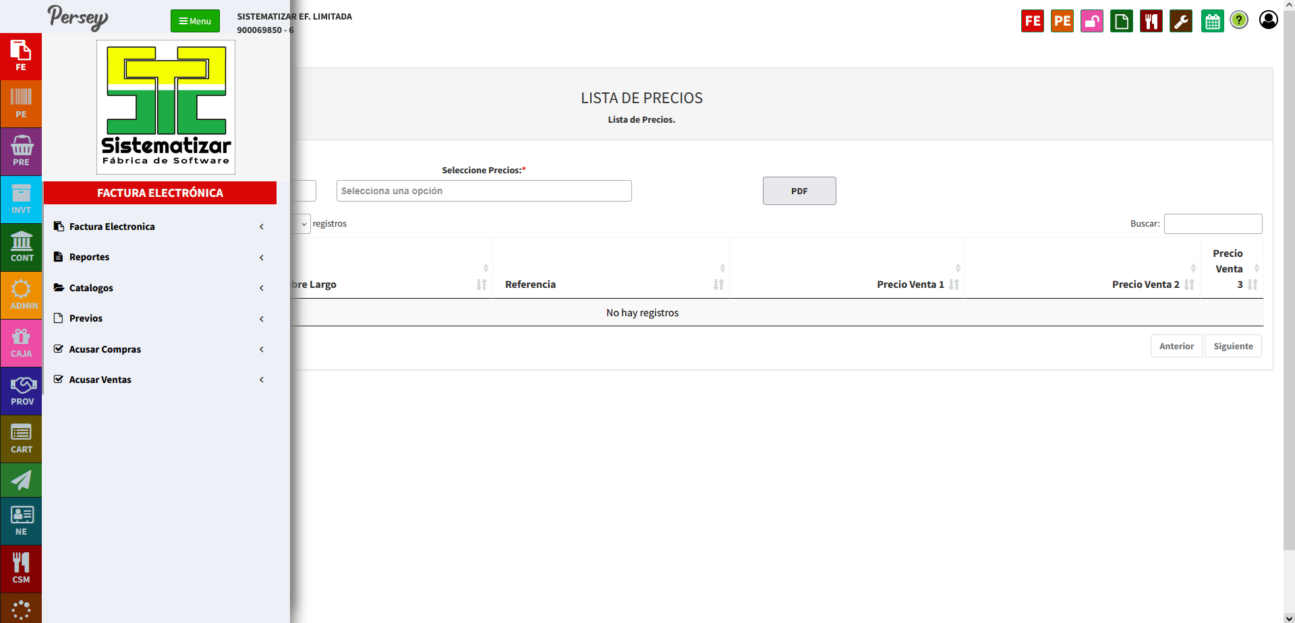
Task: Select the INVT inventory sidebar icon
Action: pos(21,200)
